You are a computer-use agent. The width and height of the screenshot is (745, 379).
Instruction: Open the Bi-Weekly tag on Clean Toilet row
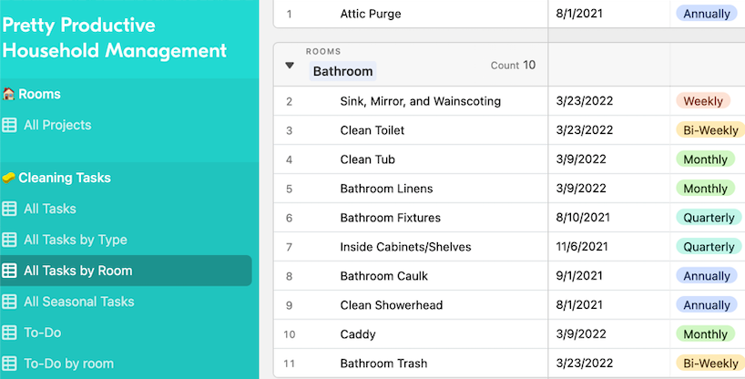[x=710, y=130]
